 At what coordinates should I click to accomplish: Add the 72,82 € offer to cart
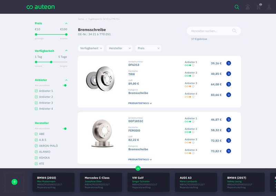tap(228, 141)
